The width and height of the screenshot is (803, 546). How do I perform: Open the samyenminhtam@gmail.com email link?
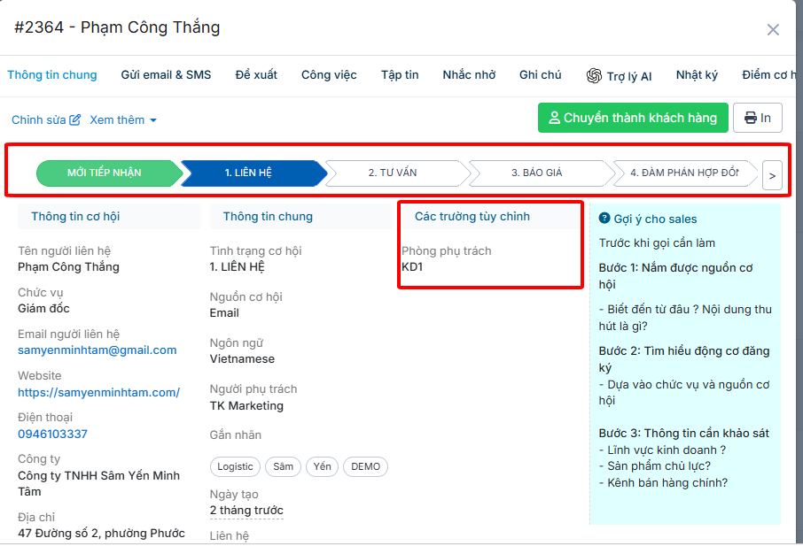[x=97, y=350]
